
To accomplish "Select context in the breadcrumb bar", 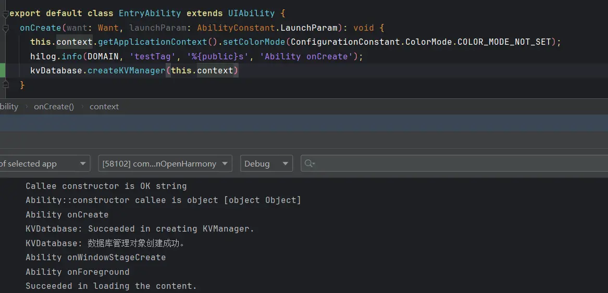I will pos(104,107).
